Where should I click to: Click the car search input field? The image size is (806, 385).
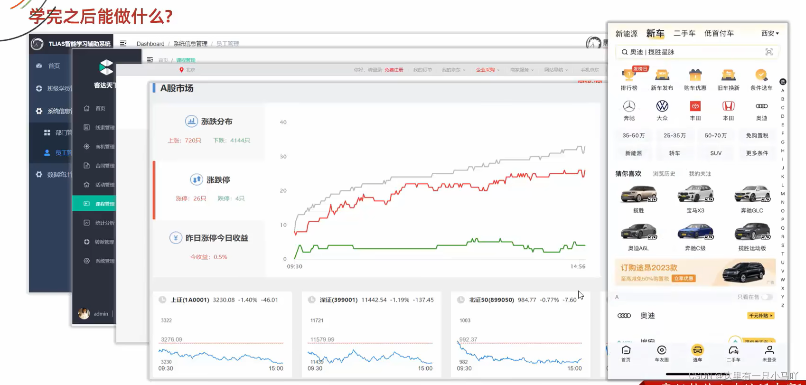point(697,52)
